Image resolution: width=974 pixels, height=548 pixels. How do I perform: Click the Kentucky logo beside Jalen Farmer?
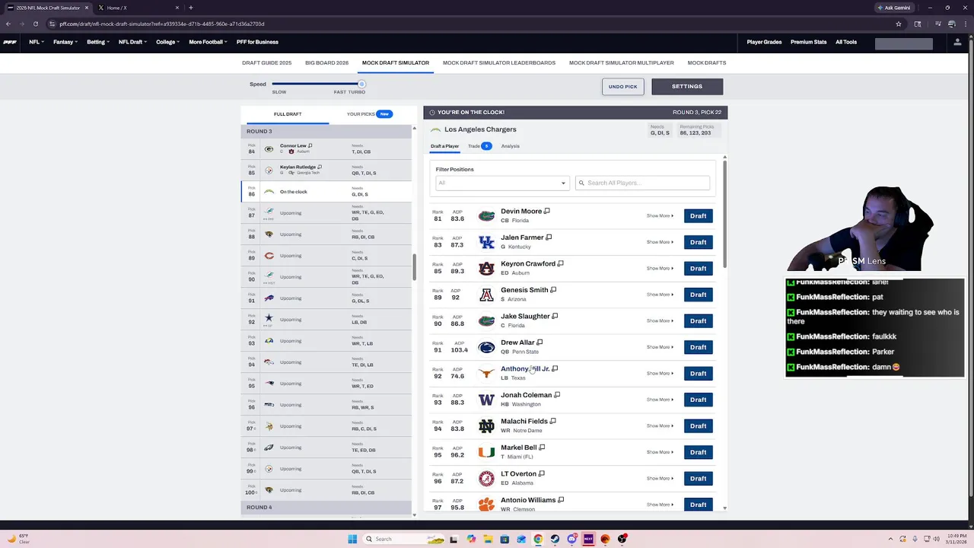click(486, 242)
